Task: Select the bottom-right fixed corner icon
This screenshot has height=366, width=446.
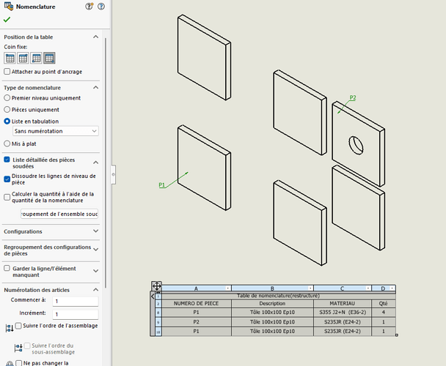Action: [x=49, y=58]
